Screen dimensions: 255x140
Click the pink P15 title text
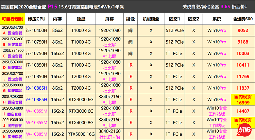point(52,6)
